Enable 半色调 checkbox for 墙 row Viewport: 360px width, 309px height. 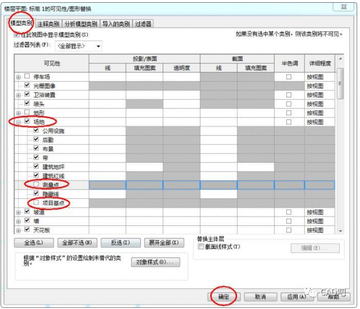pos(289,221)
